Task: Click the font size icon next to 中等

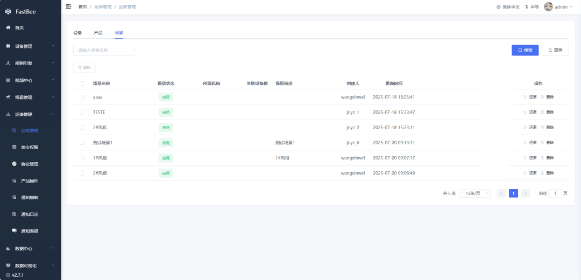Action: point(527,7)
